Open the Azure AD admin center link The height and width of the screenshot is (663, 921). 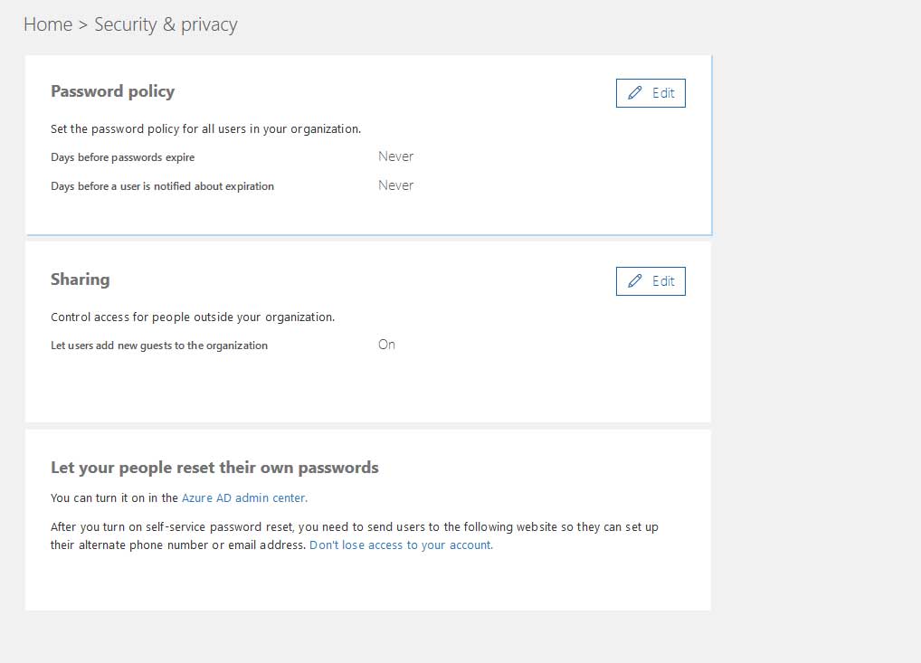point(243,497)
